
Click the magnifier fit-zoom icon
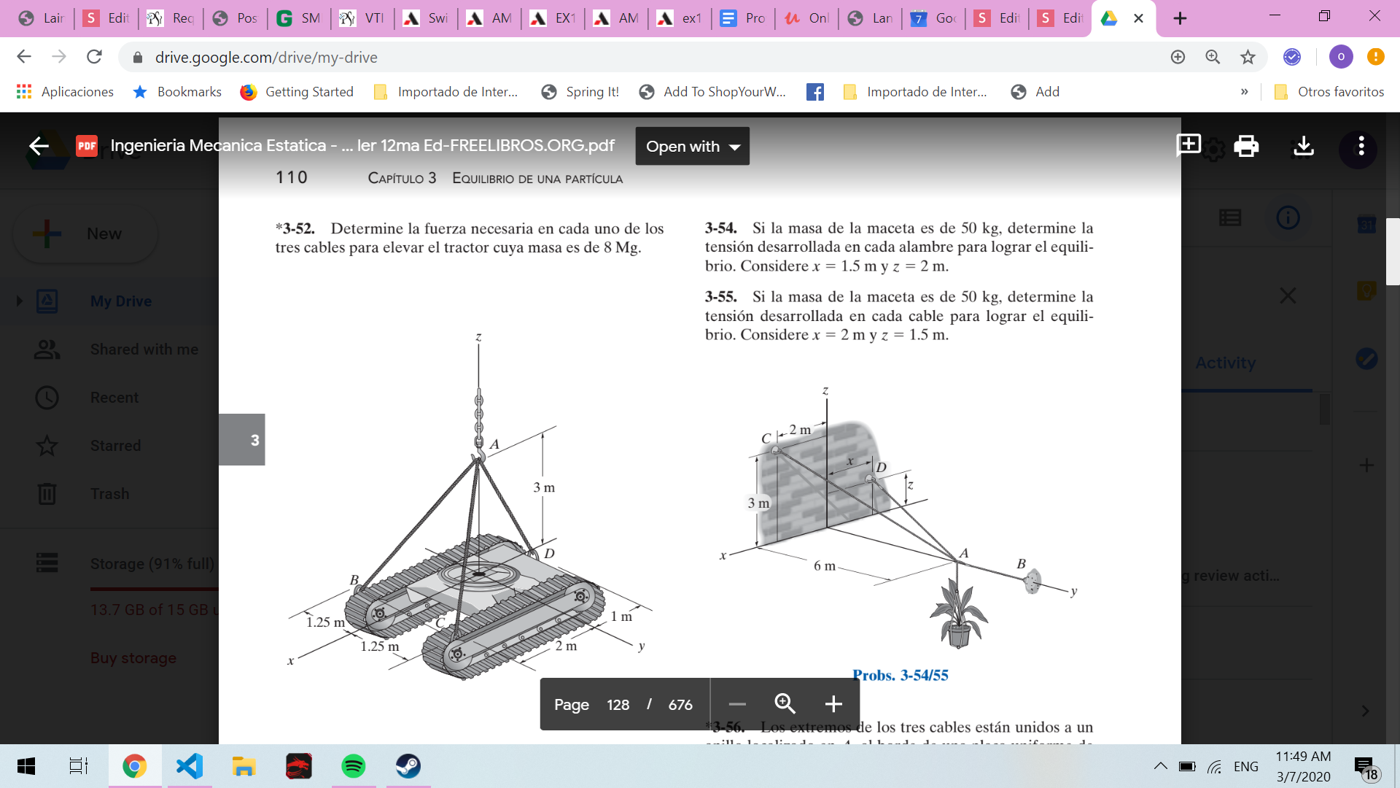coord(785,703)
